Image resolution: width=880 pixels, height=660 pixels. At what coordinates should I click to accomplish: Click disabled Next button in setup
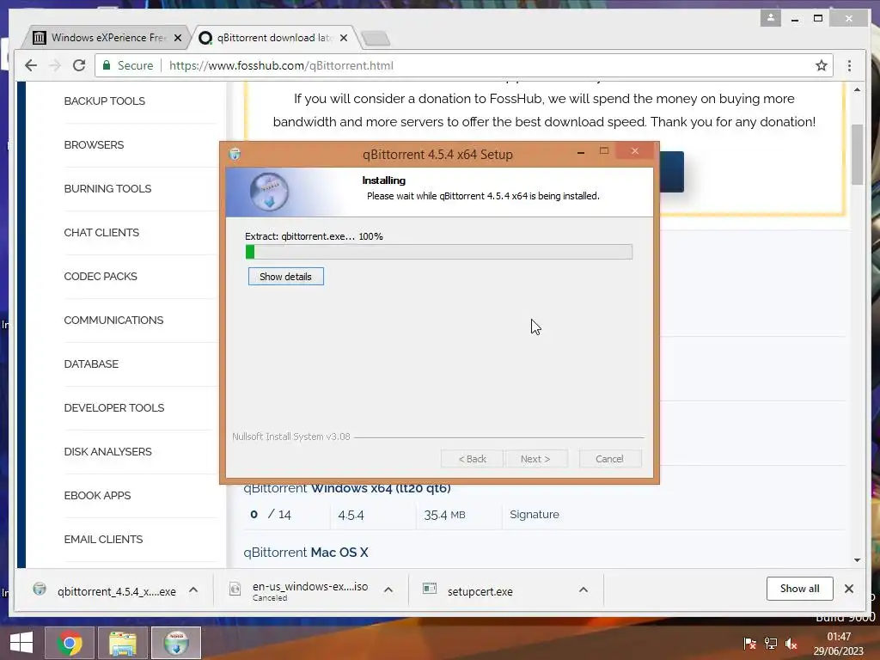[x=535, y=459]
